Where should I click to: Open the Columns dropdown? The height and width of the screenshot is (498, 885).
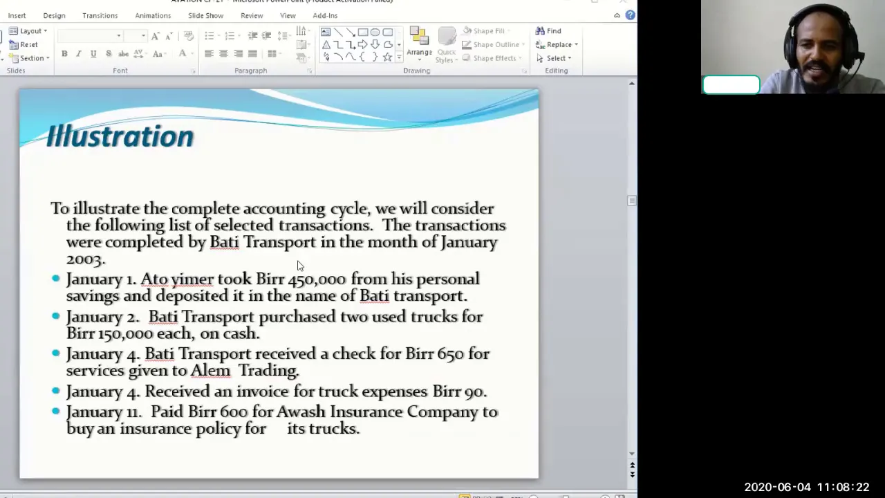[x=274, y=53]
